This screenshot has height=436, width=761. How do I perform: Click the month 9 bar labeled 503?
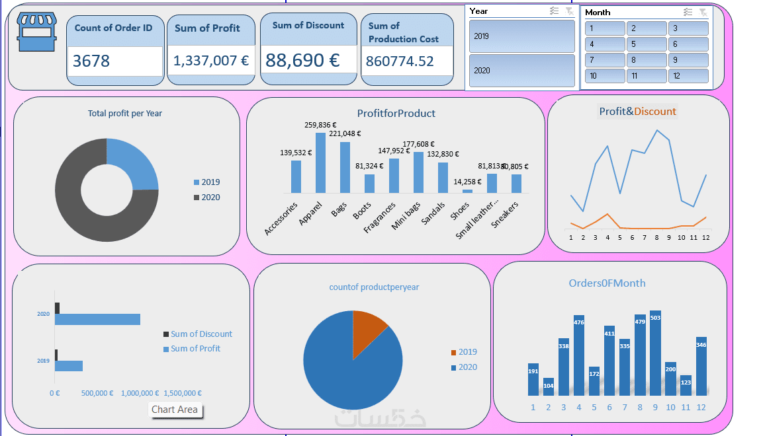point(655,353)
